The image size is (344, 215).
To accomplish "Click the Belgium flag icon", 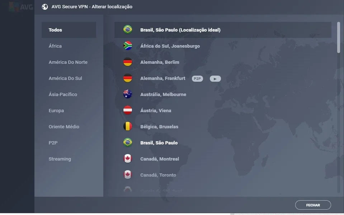I will (128, 126).
